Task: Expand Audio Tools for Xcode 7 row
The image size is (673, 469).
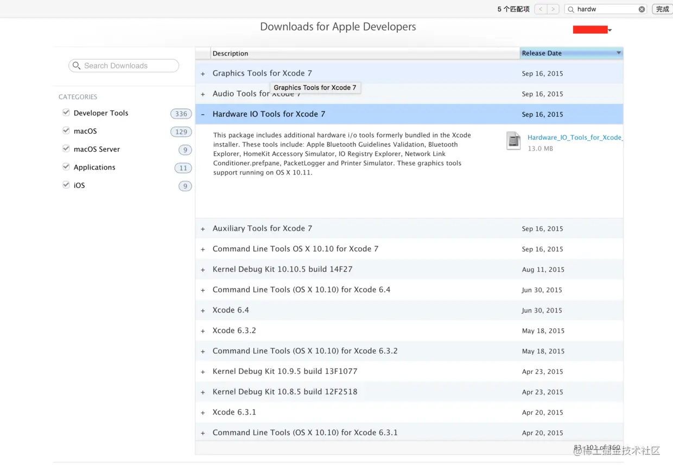Action: coord(203,94)
